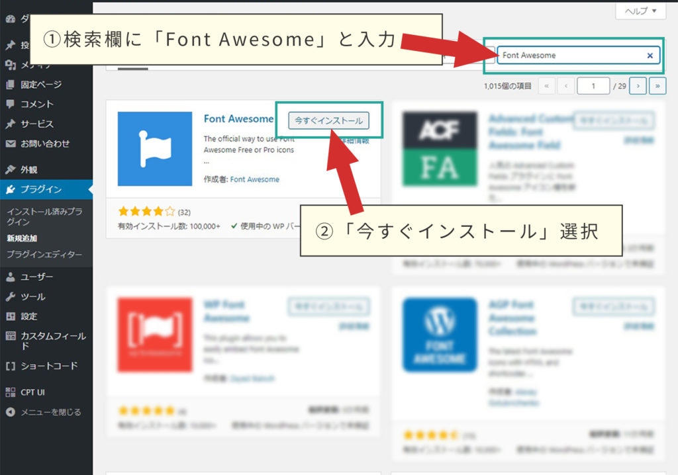Viewport: 678px width, 475px height.
Task: Install the Advanced Custom Fields Font Awesome plugin
Action: [614, 120]
